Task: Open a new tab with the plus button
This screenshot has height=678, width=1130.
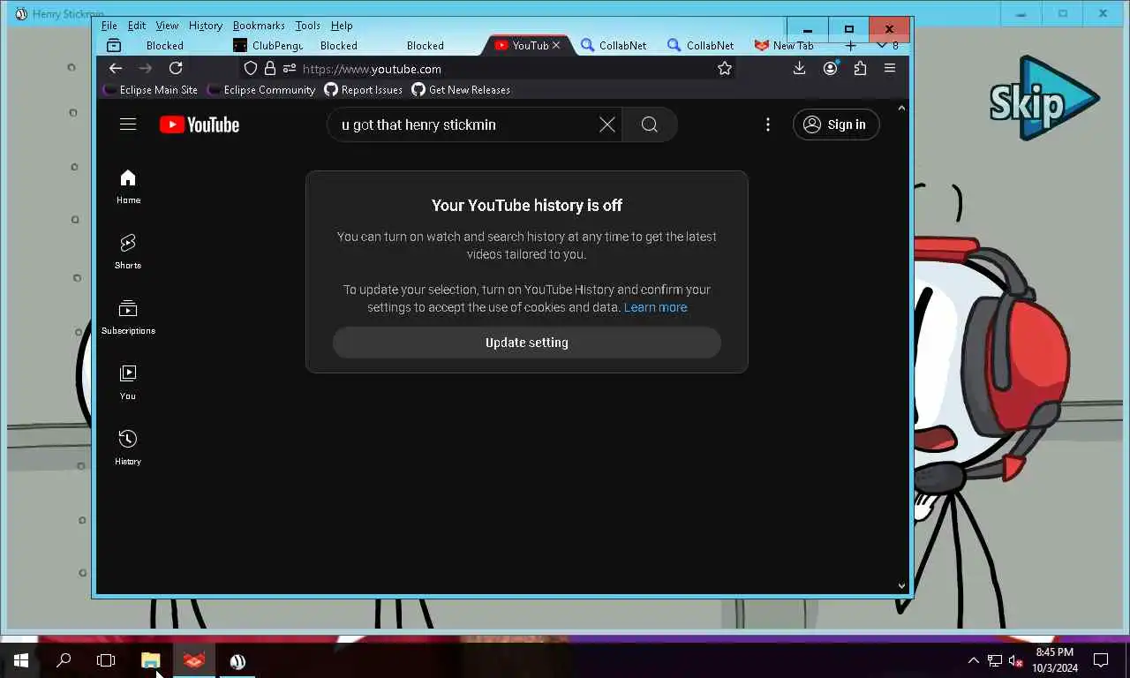Action: tap(851, 45)
